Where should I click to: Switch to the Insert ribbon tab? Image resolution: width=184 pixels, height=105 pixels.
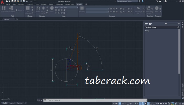pos(14,4)
